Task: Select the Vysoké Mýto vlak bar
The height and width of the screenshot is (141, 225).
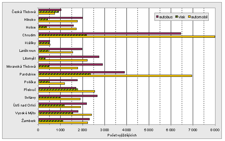Action: pos(56,113)
